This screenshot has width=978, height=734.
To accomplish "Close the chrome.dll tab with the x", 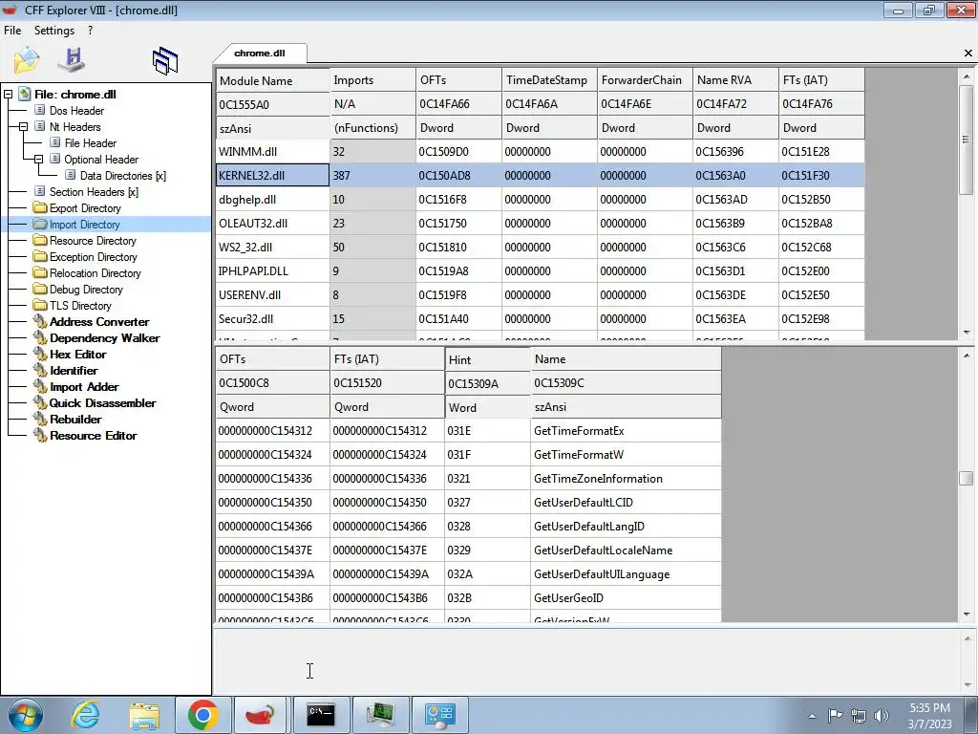I will [968, 54].
